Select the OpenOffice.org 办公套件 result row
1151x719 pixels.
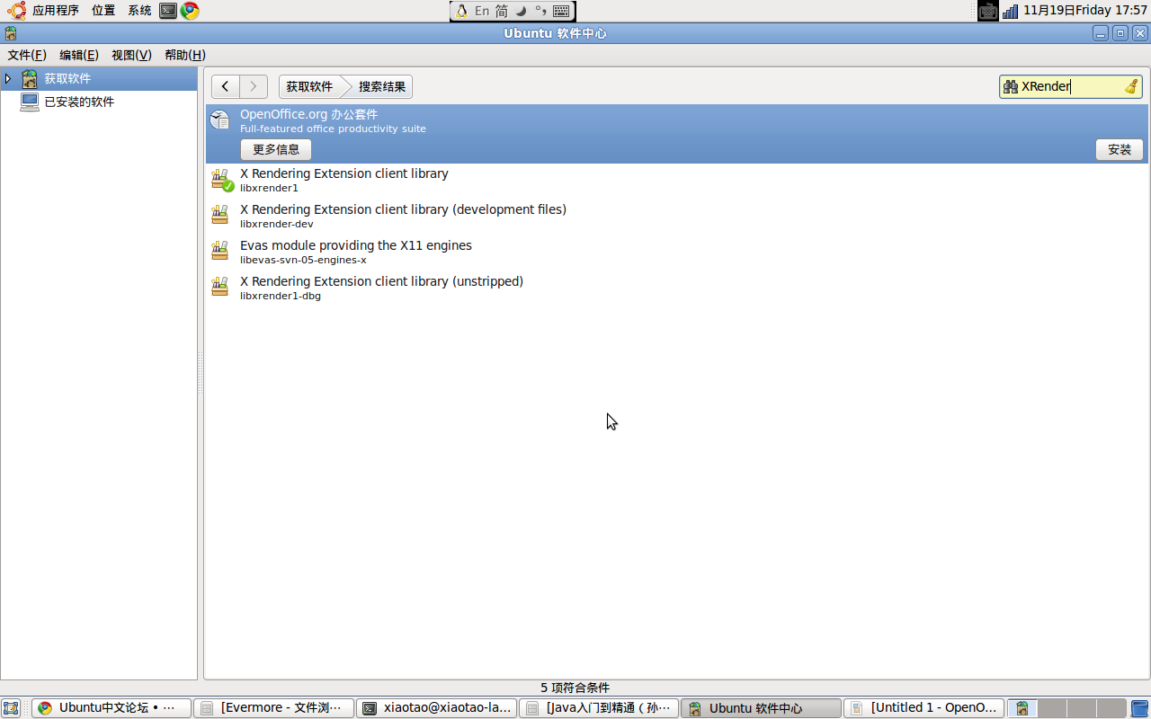[x=676, y=134]
